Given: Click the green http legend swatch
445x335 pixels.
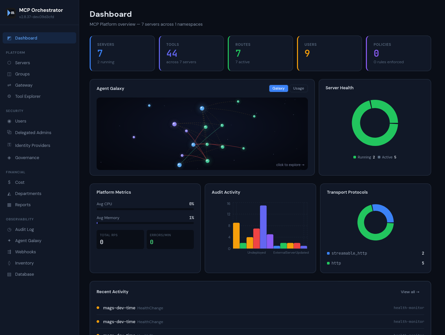Looking at the screenshot, I should [x=328, y=263].
